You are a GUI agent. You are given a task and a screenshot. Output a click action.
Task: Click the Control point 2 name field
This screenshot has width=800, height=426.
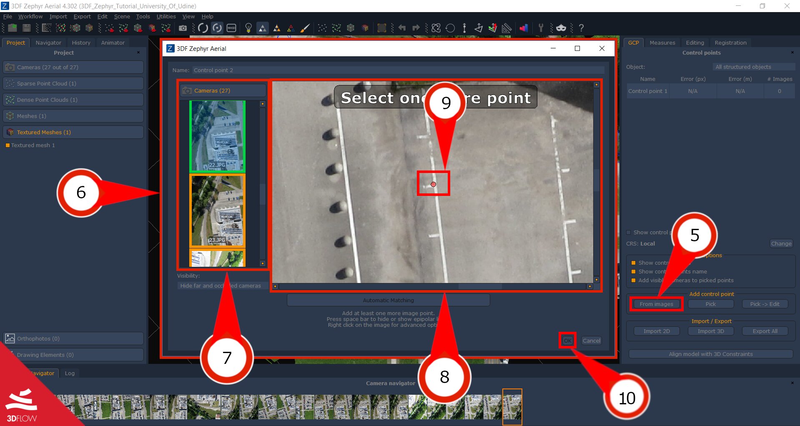[398, 70]
